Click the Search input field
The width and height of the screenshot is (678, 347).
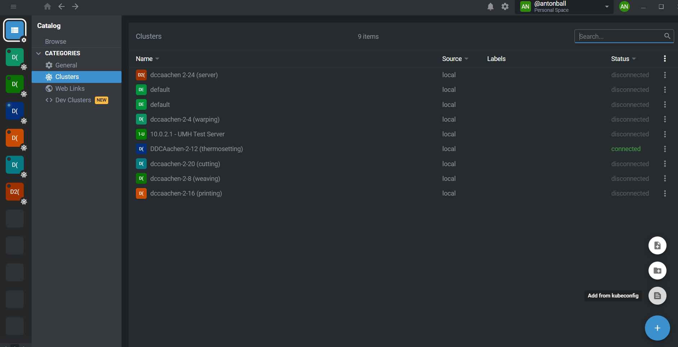(620, 36)
